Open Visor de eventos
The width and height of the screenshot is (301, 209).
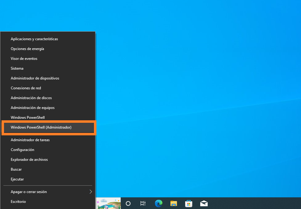(x=24, y=59)
